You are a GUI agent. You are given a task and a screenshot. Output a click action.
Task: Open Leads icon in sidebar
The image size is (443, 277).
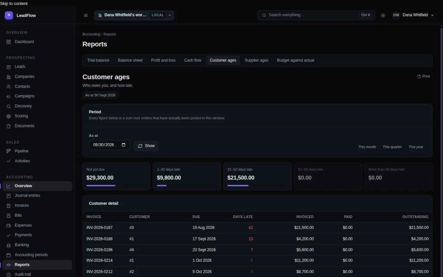point(9,67)
